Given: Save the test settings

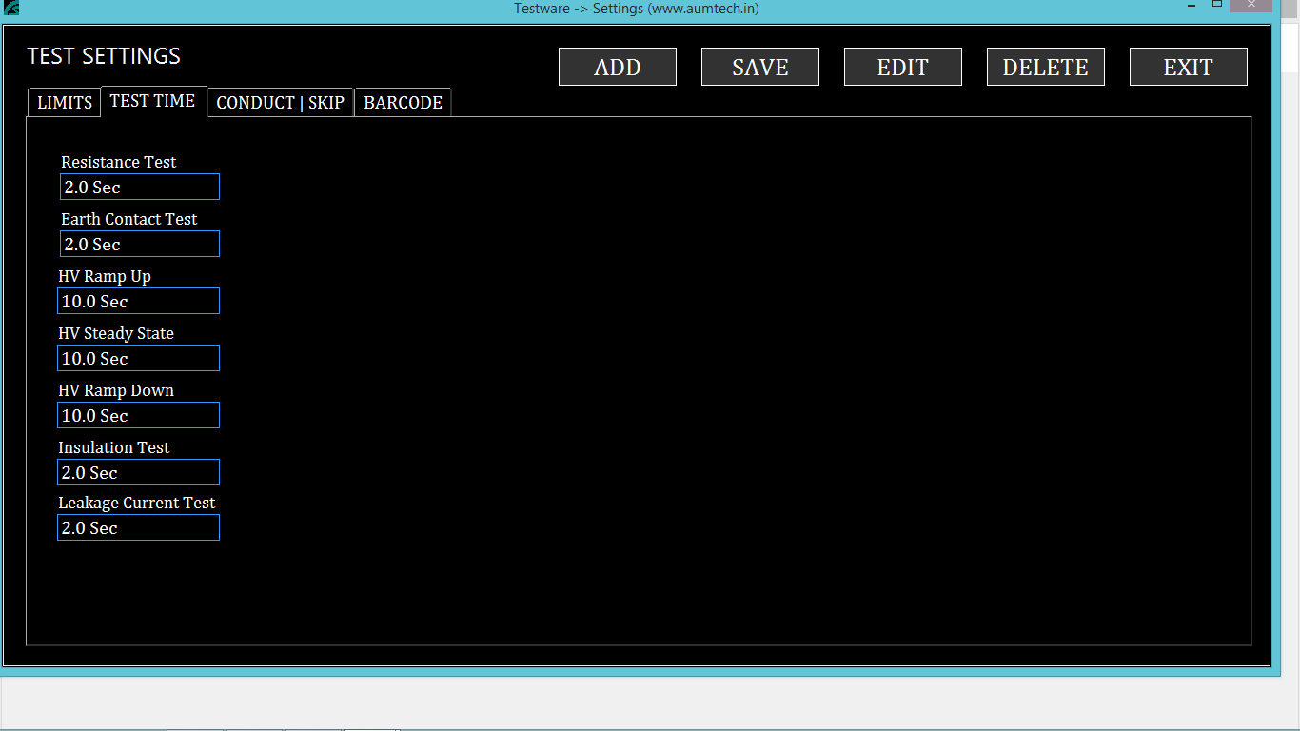Looking at the screenshot, I should [x=760, y=67].
